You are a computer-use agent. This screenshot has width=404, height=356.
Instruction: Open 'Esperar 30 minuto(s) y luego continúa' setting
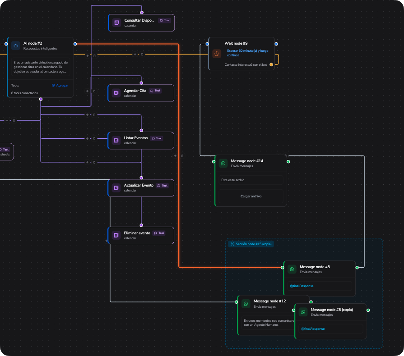248,53
